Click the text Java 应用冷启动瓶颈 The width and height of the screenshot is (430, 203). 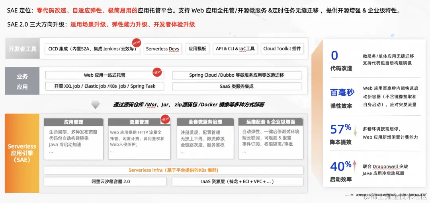[383, 173]
